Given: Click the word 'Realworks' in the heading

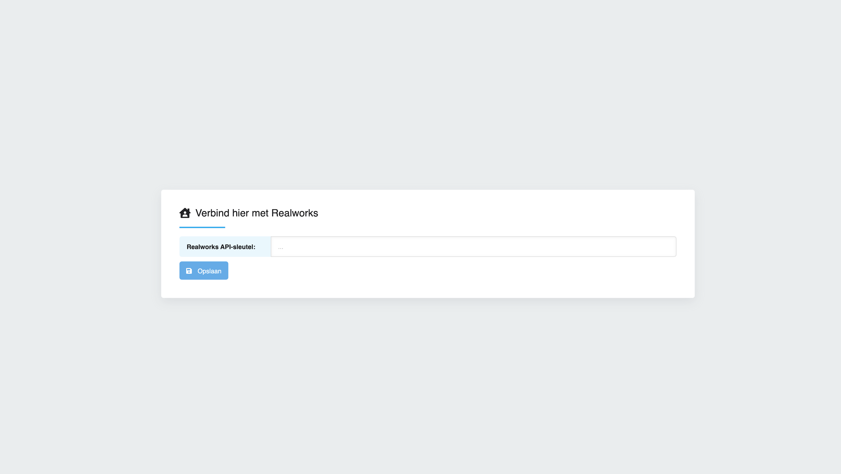Looking at the screenshot, I should pos(294,213).
